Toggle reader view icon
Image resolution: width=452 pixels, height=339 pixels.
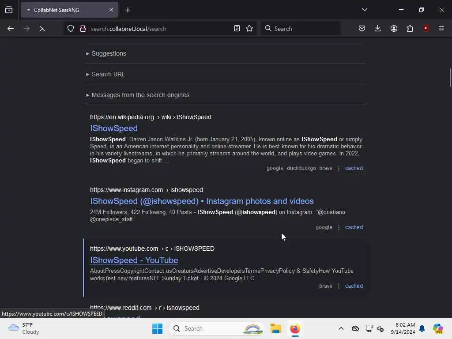tap(237, 29)
